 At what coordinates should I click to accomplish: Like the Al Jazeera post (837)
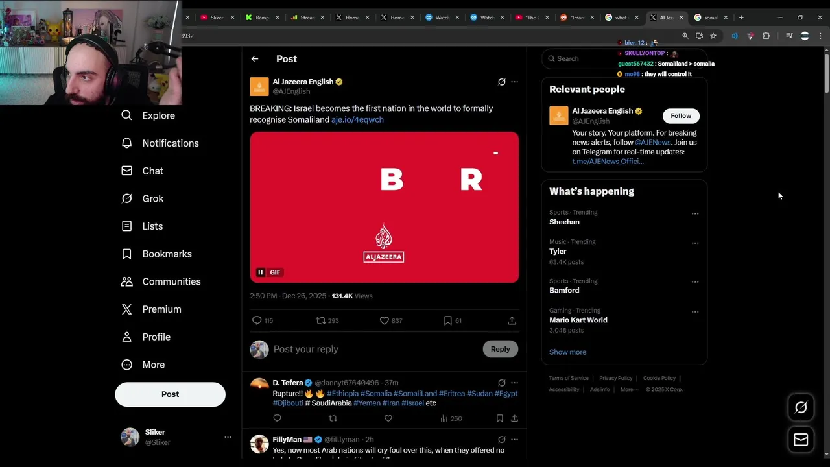391,320
